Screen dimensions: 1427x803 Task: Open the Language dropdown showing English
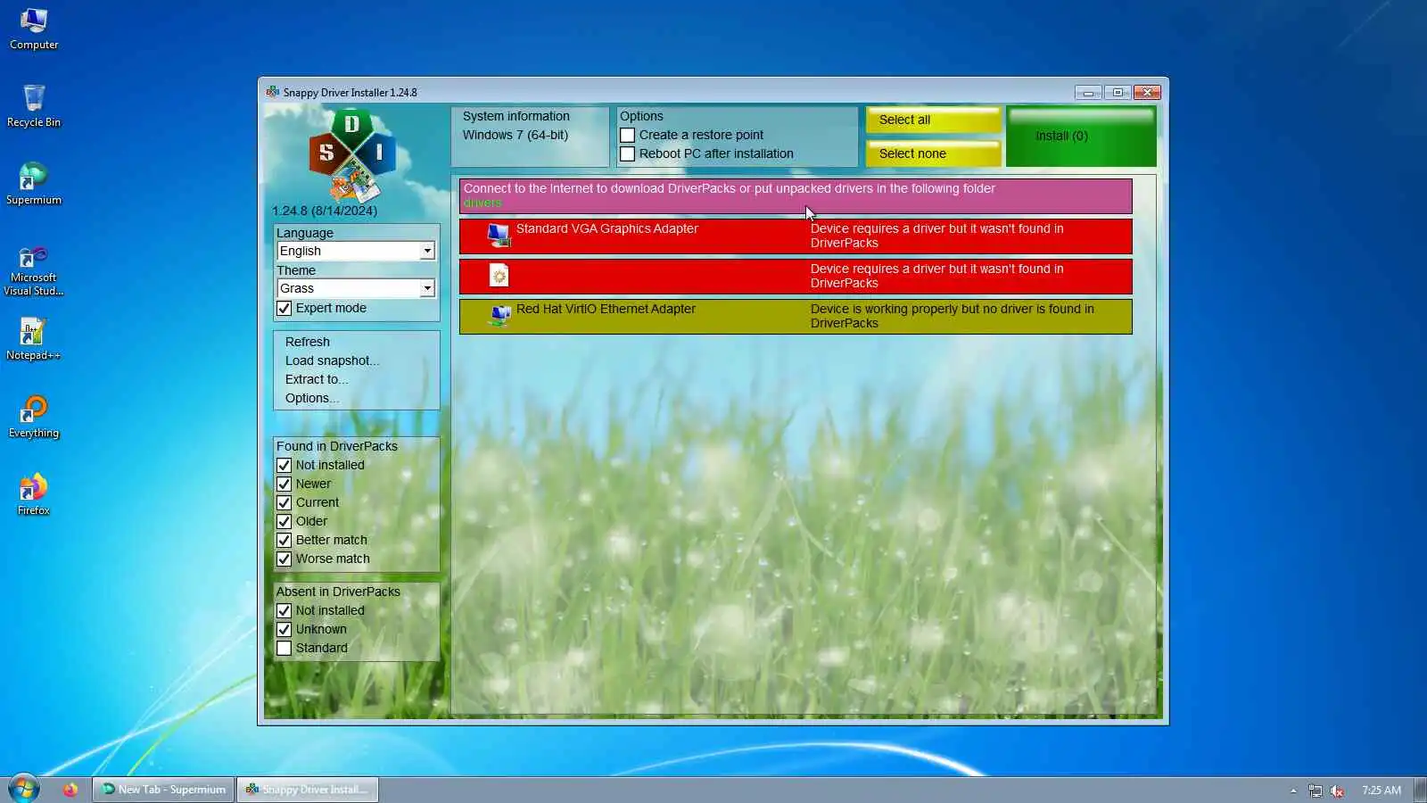pyautogui.click(x=356, y=252)
